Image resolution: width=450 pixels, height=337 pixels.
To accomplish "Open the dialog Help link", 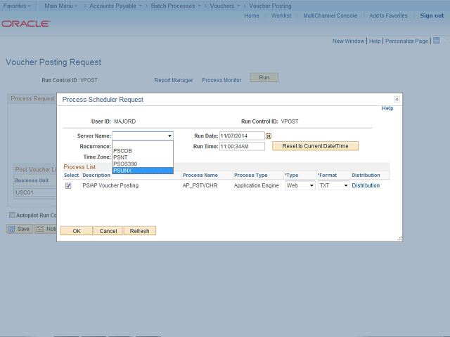I will tap(387, 108).
